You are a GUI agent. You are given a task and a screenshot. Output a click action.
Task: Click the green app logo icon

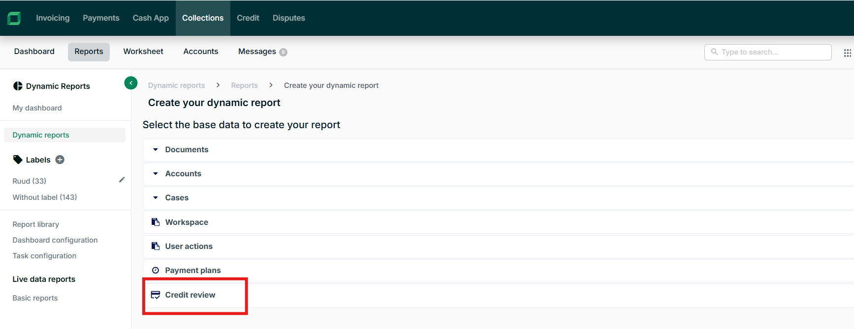(x=14, y=18)
